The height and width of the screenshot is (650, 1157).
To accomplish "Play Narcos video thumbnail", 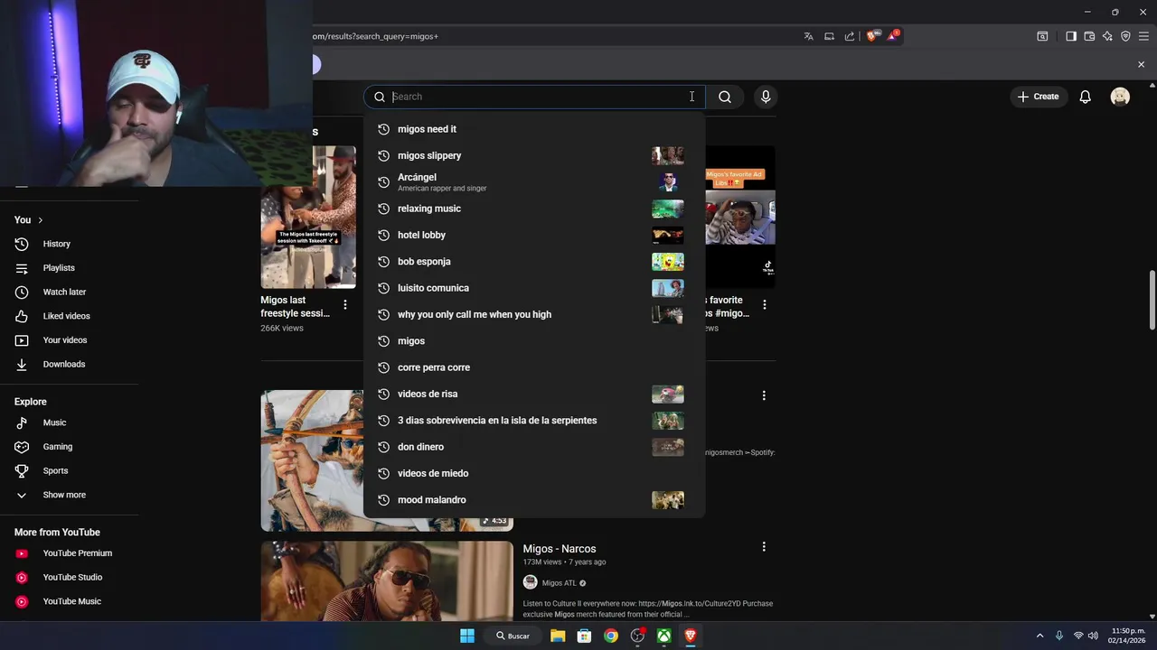I will (387, 581).
